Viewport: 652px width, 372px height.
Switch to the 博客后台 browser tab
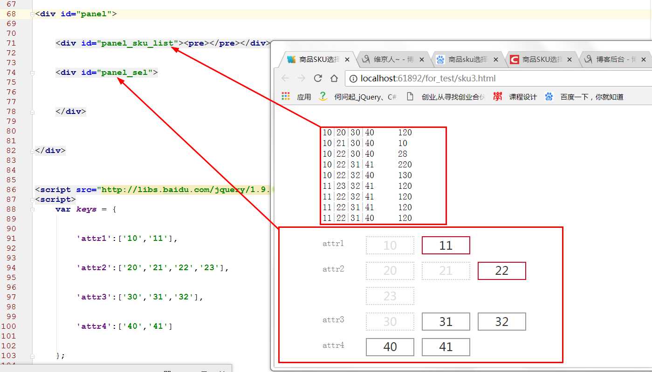(615, 60)
